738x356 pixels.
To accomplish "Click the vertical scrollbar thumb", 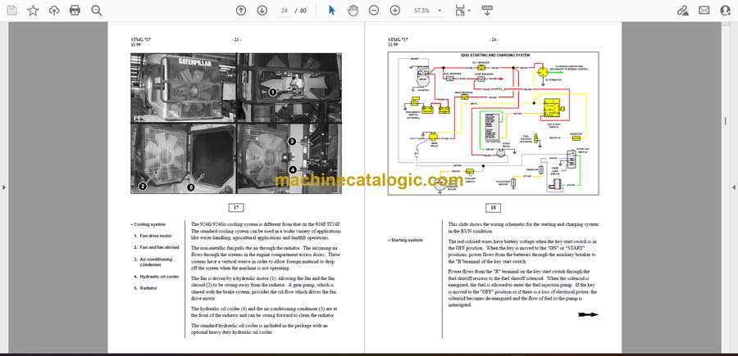I will pos(726,121).
